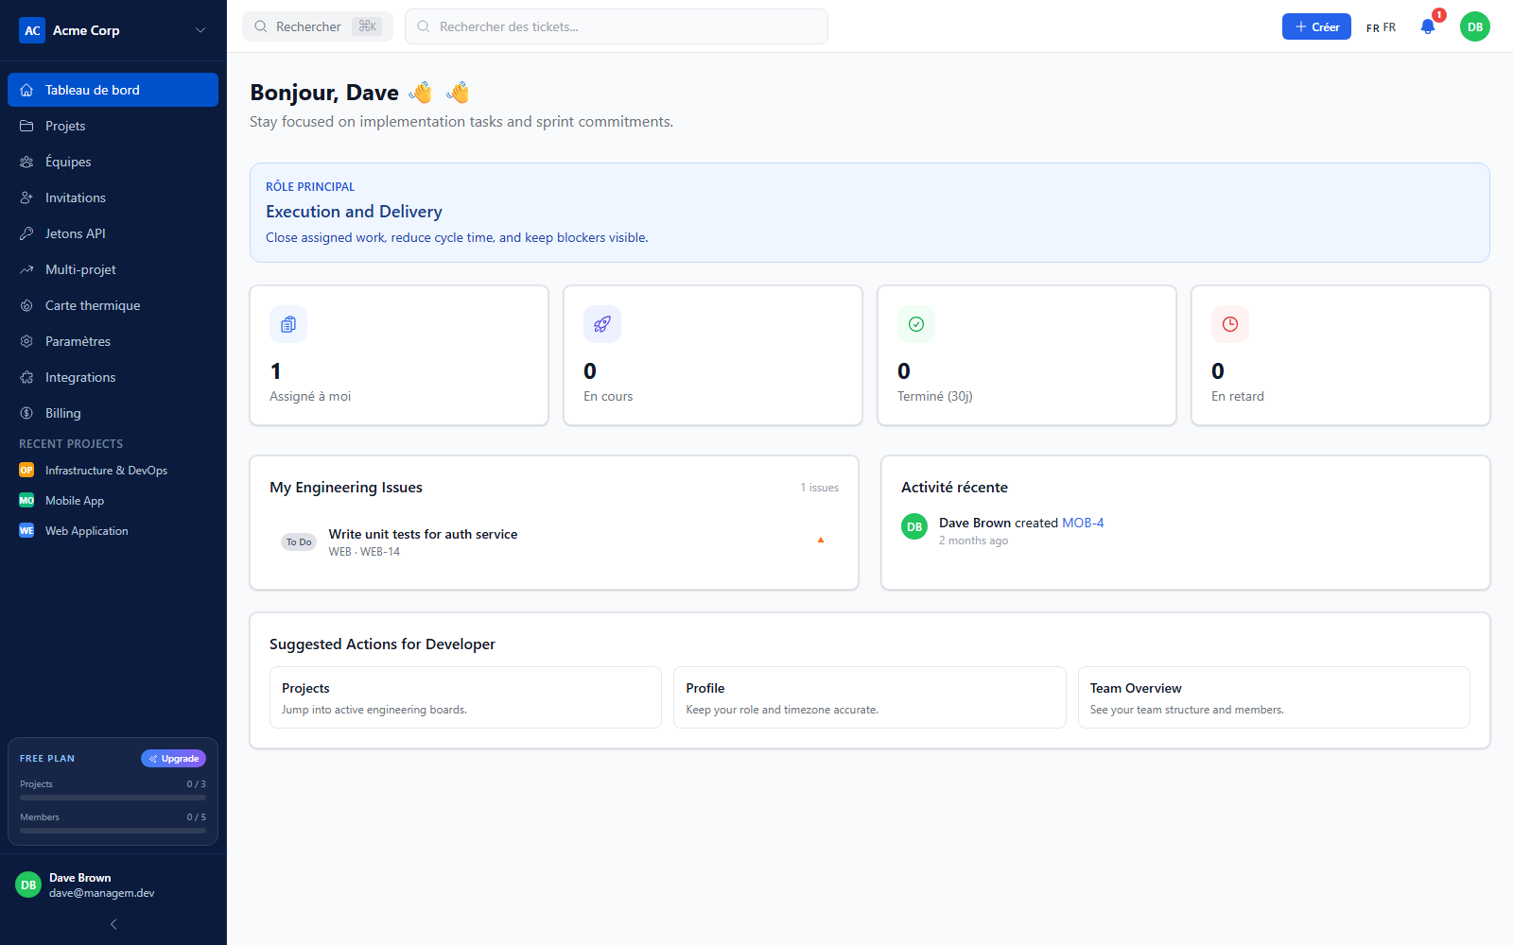Click the Projects usage progress bar
Viewport: 1513px width, 945px height.
[113, 798]
